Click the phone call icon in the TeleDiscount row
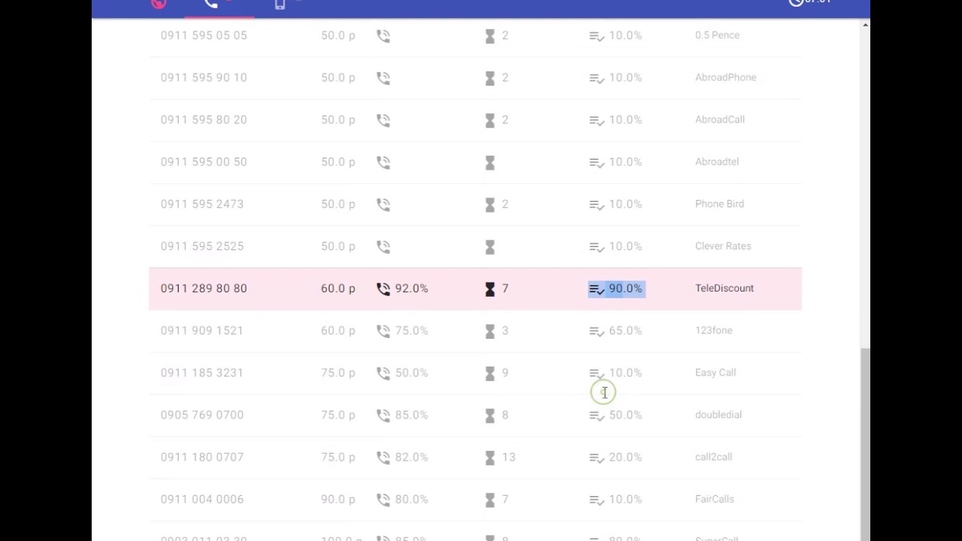The width and height of the screenshot is (962, 541). point(383,289)
